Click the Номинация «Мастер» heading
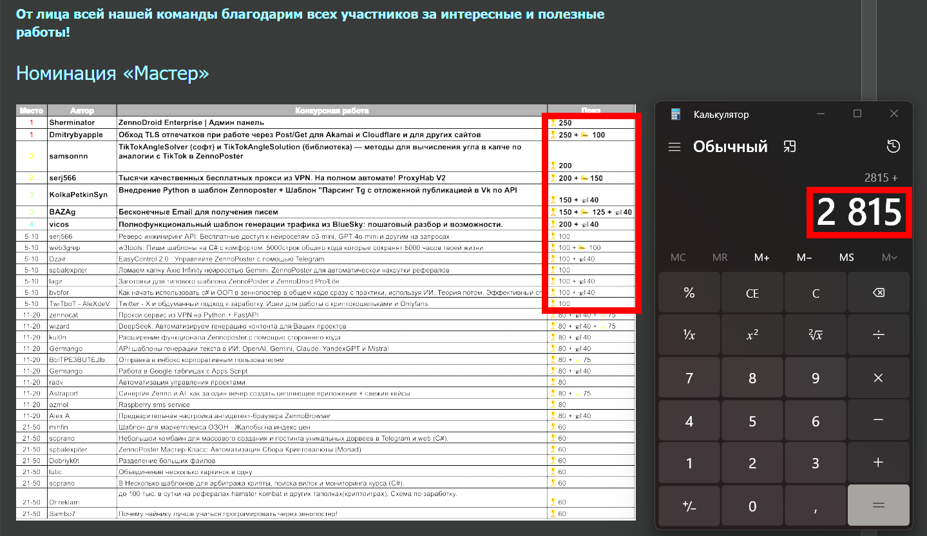Screen dimensions: 927x536 pyautogui.click(x=113, y=73)
